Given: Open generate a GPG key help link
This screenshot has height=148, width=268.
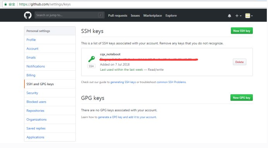Looking at the screenshot, I should [127, 117].
